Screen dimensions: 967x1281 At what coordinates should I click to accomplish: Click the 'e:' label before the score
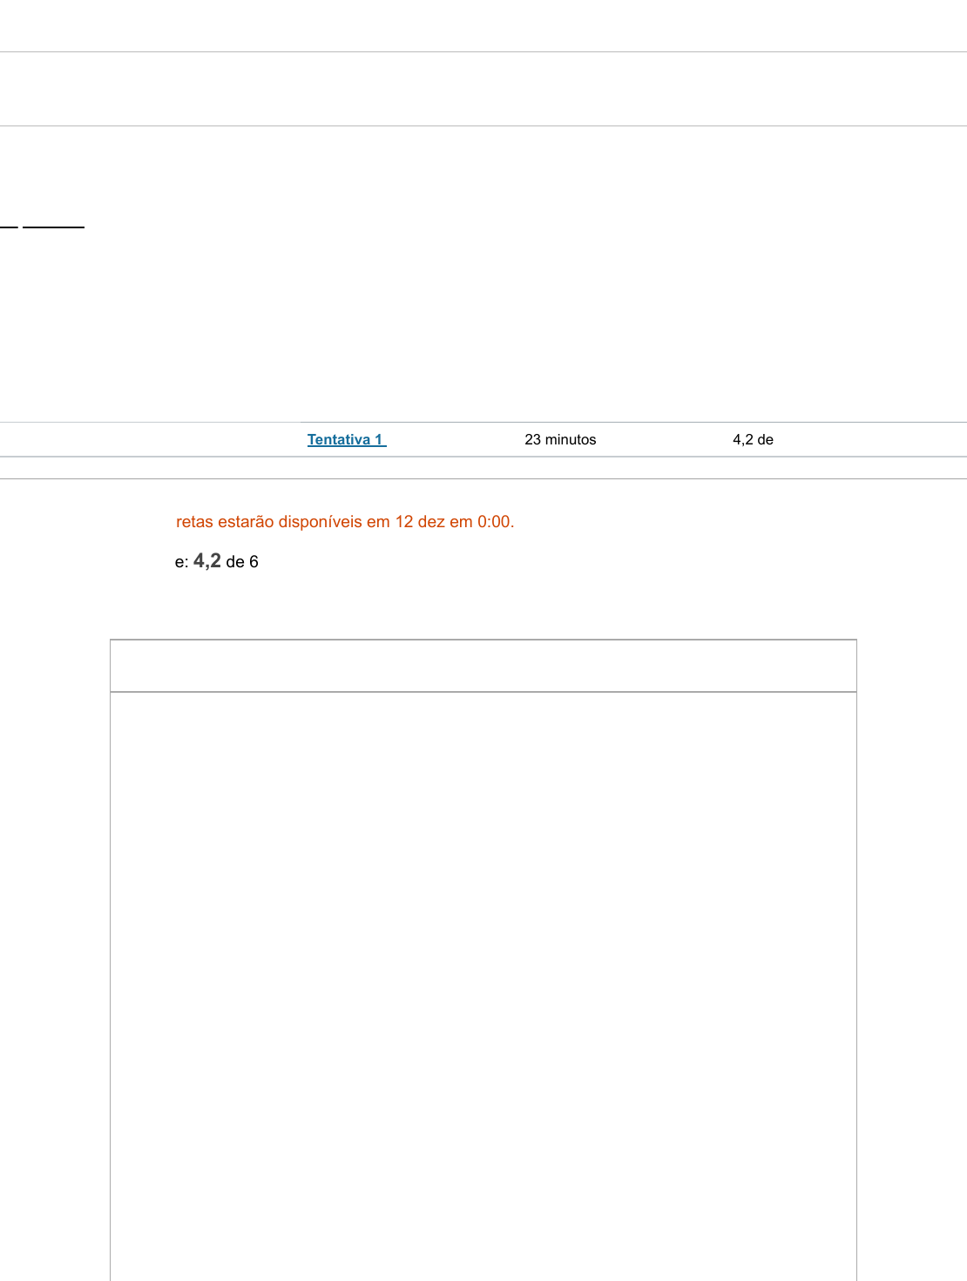[181, 562]
